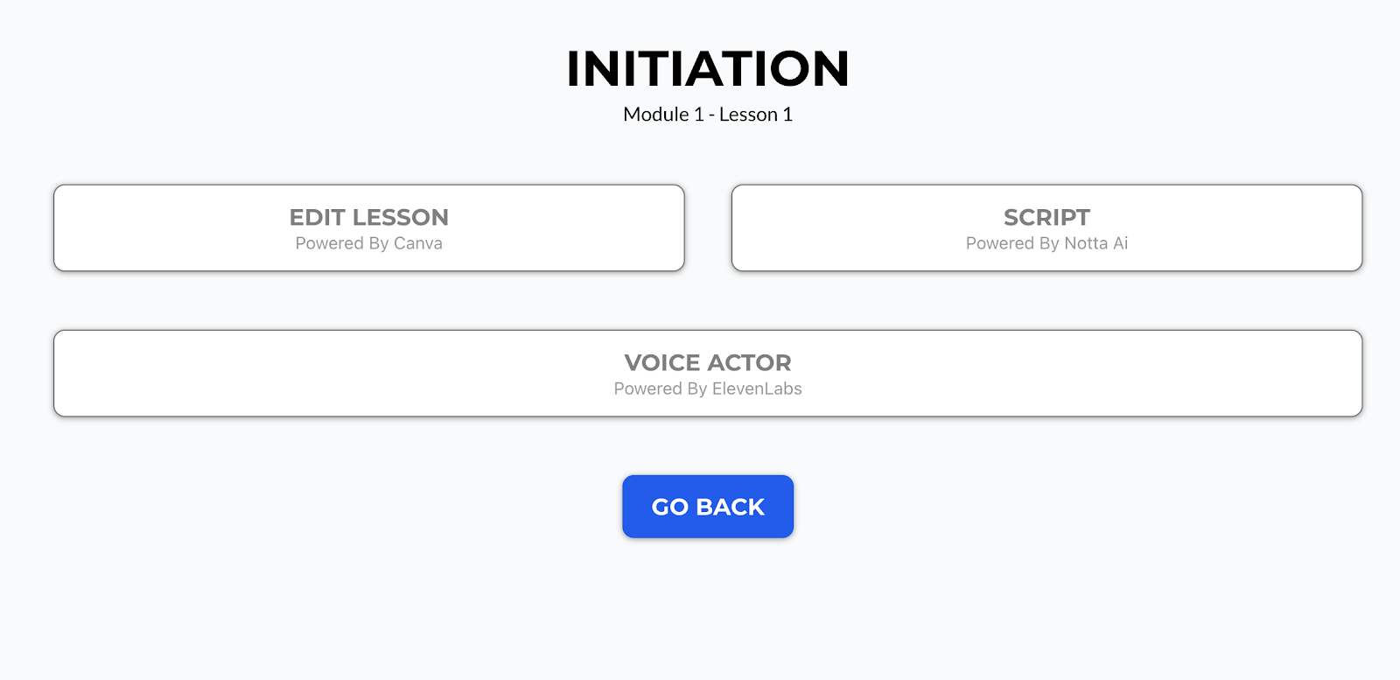Click the Module 1 - Lesson 1 subtitle

[707, 114]
